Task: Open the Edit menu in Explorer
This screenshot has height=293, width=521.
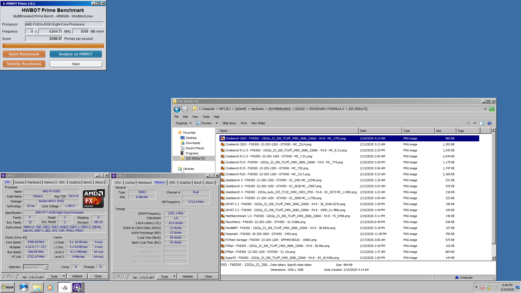Action: 185,117
